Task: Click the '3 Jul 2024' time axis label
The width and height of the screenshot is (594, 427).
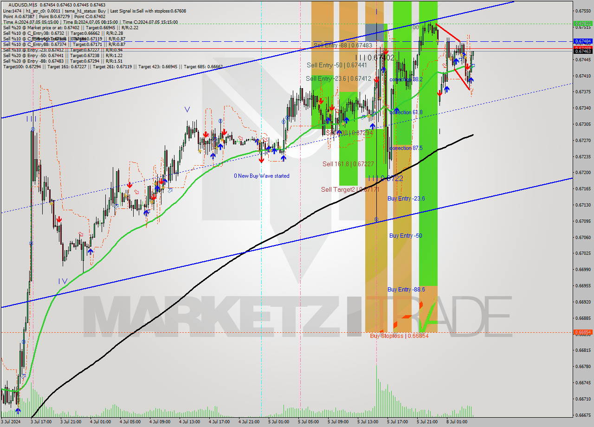Action: pyautogui.click(x=11, y=422)
